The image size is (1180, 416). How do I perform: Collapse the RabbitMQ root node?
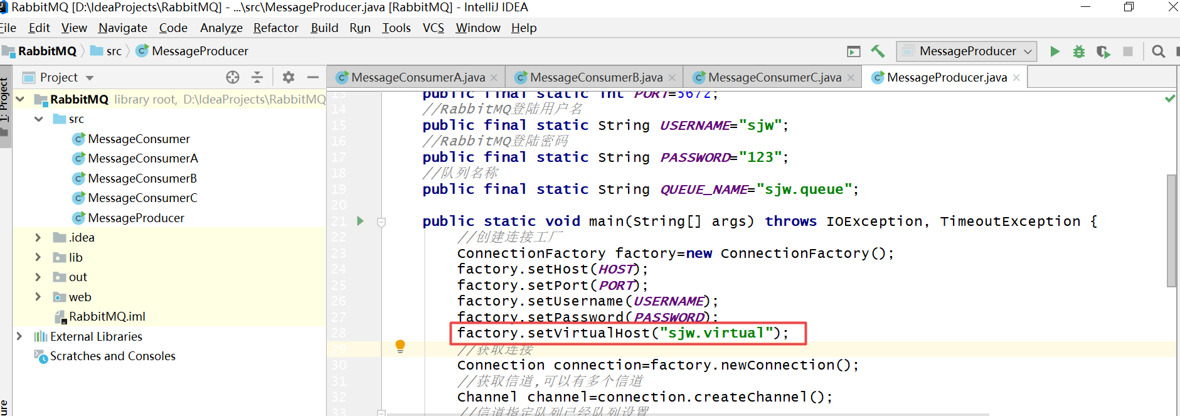20,99
